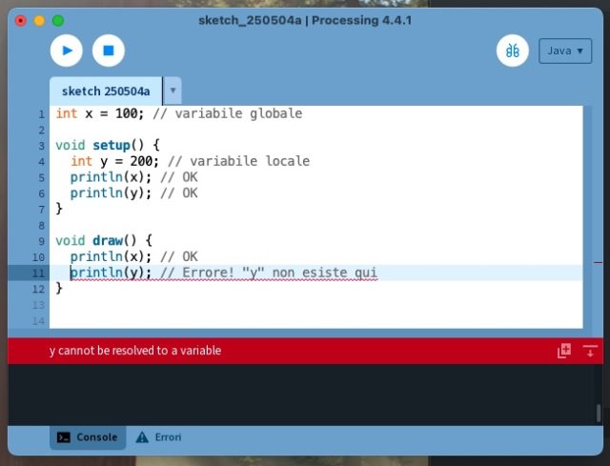610x466 pixels.
Task: Click the copy-error icon in red status bar
Action: [x=564, y=351]
